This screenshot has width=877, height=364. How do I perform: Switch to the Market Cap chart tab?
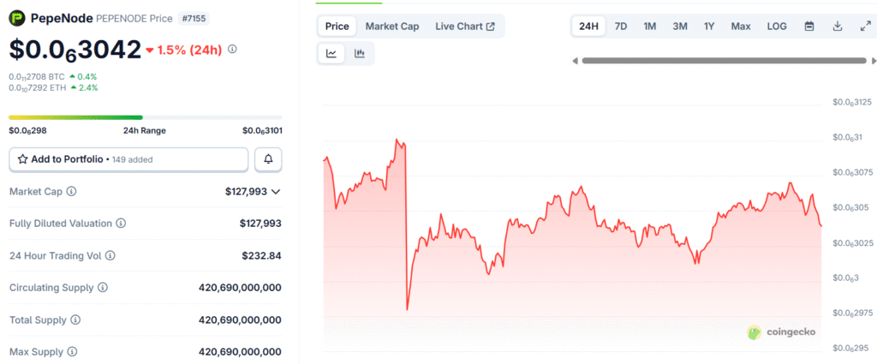[392, 27]
